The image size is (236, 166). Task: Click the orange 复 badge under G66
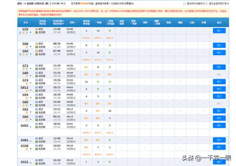click(24, 54)
